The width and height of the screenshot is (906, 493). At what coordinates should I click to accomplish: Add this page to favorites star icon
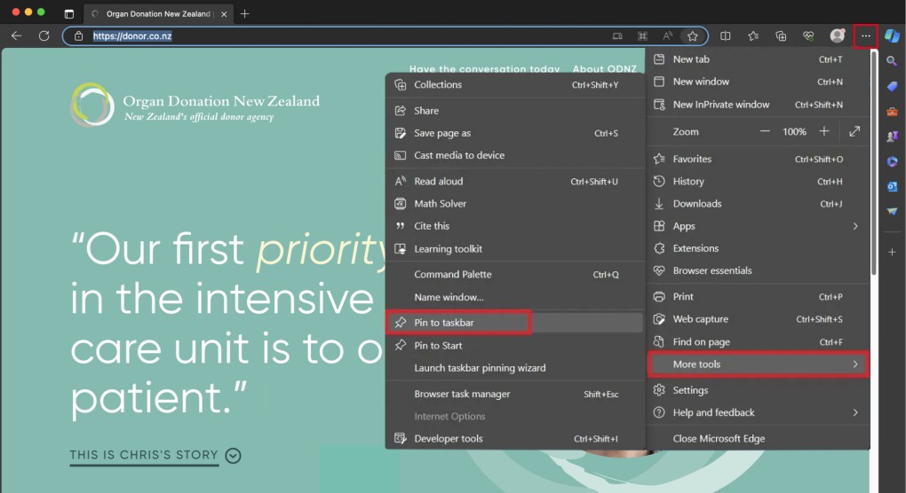692,36
